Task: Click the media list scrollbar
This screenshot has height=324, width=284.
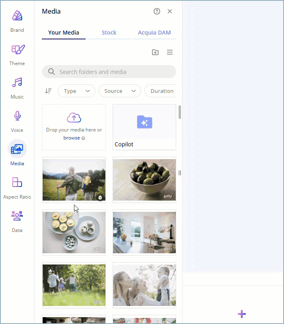Action: tap(180, 112)
